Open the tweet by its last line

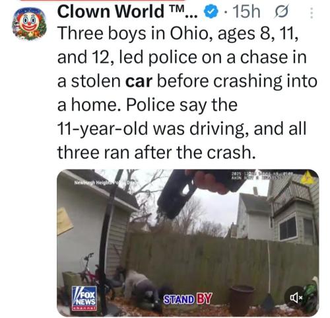tap(156, 153)
